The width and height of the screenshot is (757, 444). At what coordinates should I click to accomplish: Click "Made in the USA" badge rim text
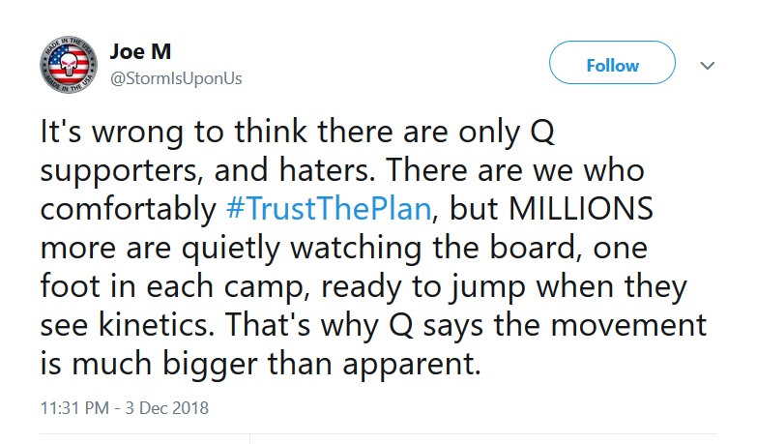point(69,44)
